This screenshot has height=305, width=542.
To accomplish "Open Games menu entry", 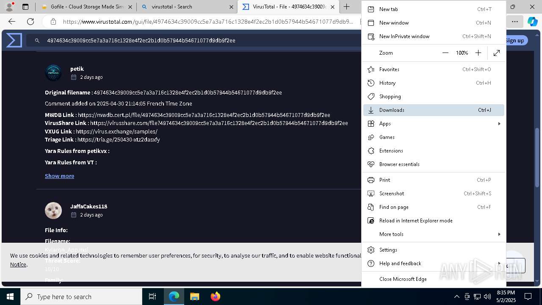I will (x=434, y=137).
